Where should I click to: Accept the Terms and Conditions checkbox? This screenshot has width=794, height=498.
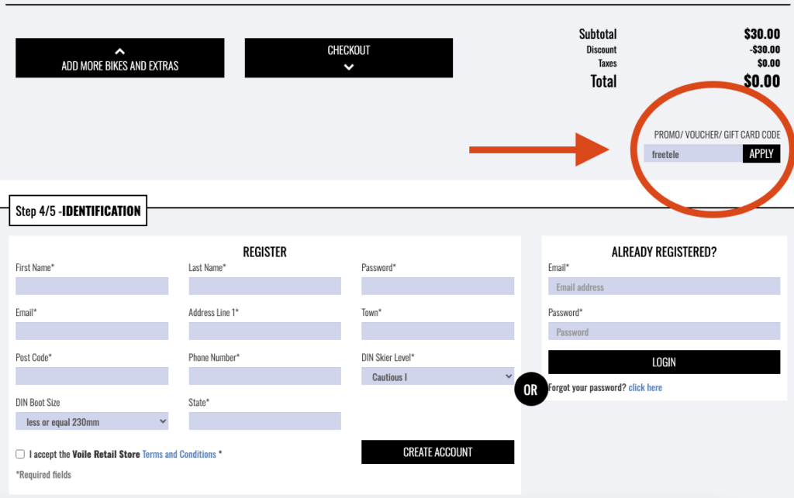20,454
